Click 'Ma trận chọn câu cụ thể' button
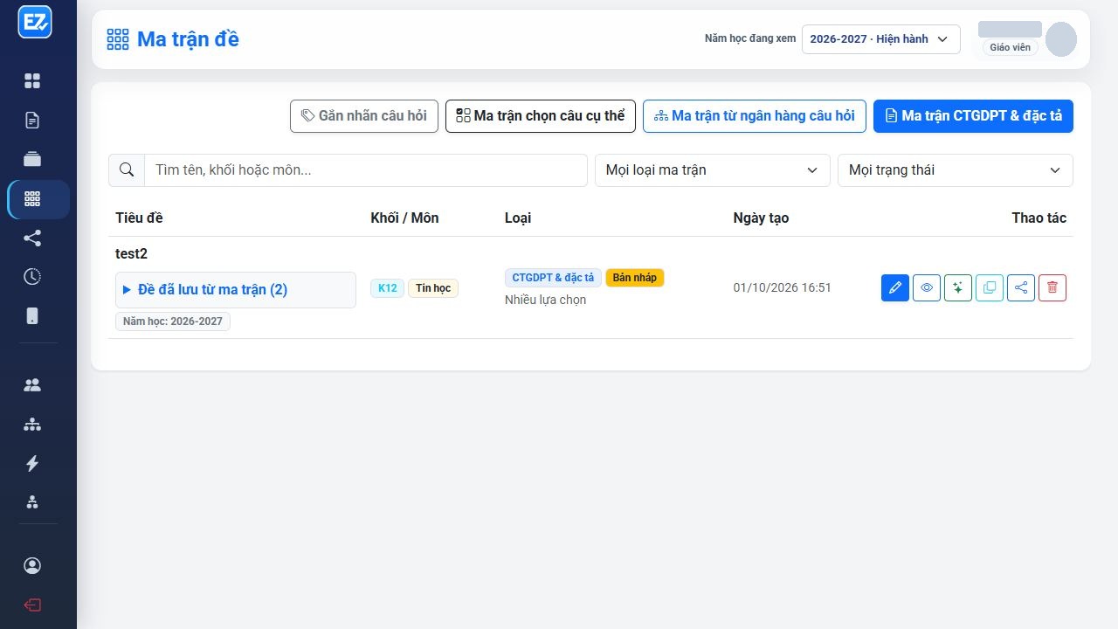Viewport: 1118px width, 629px height. [541, 116]
